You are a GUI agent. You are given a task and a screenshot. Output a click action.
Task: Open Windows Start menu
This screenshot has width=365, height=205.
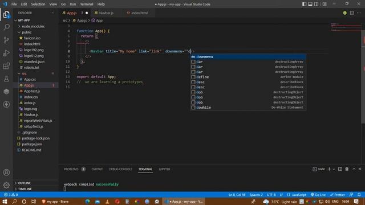[5, 202]
